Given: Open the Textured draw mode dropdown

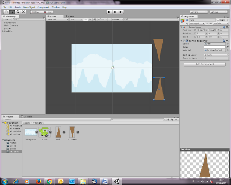Looking at the screenshot, I should tap(58, 19).
